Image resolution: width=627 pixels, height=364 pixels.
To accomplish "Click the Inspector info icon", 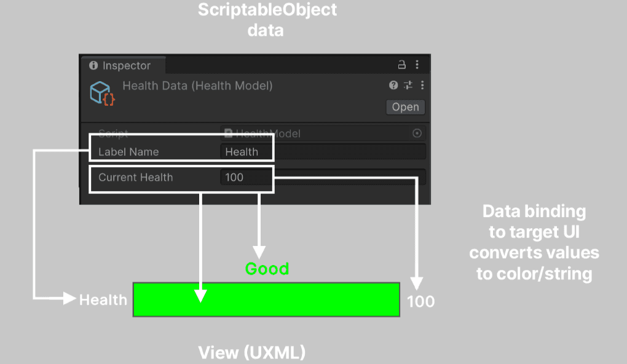I will click(93, 65).
